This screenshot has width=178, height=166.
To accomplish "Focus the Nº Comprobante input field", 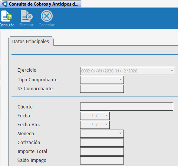I will tap(102, 89).
